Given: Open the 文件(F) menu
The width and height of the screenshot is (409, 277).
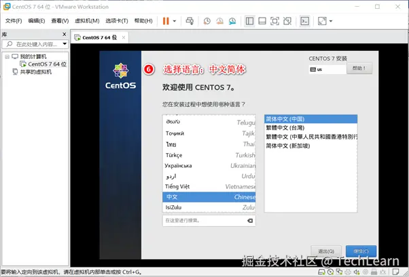Looking at the screenshot, I should click(x=14, y=21).
